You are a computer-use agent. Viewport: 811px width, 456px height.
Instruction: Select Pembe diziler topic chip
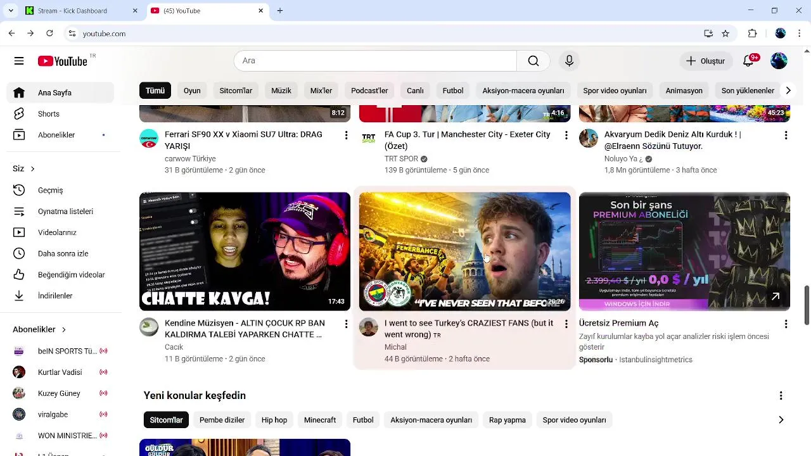point(222,420)
